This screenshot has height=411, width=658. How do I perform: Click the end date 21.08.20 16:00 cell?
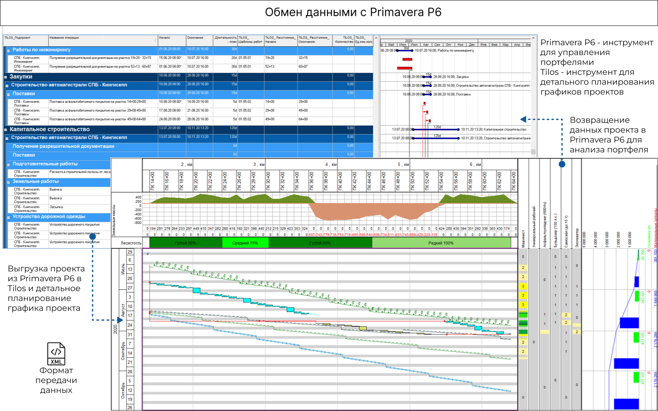tap(199, 112)
